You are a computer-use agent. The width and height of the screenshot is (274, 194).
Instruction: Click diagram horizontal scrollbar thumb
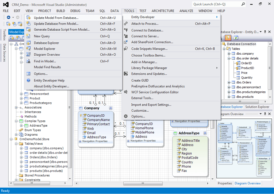coord(143,183)
